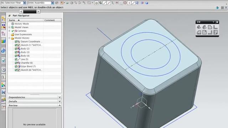The height and width of the screenshot is (128, 228).
Task: Expand the Cameras node
Action: coord(10,31)
